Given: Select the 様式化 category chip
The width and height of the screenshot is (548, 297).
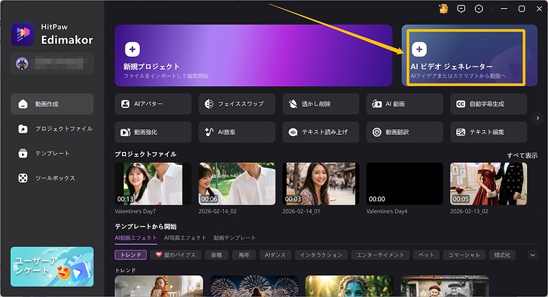Looking at the screenshot, I should (x=502, y=255).
